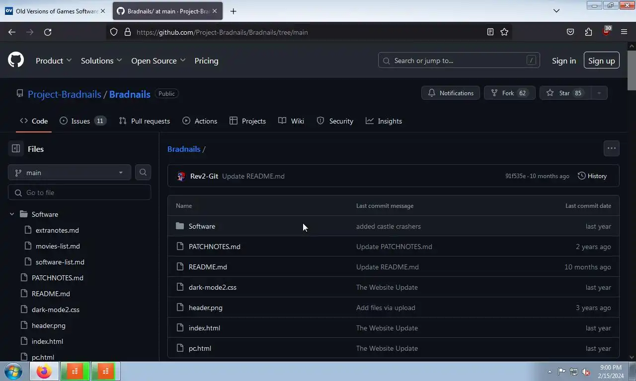
Task: Click the site padlock icon in address bar
Action: [x=128, y=32]
